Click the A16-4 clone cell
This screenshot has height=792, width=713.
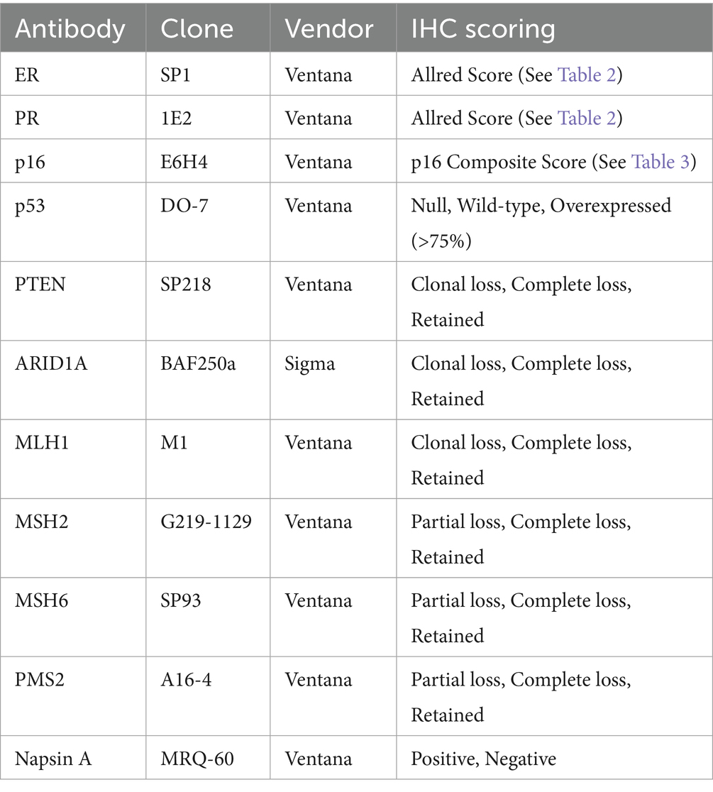click(186, 680)
